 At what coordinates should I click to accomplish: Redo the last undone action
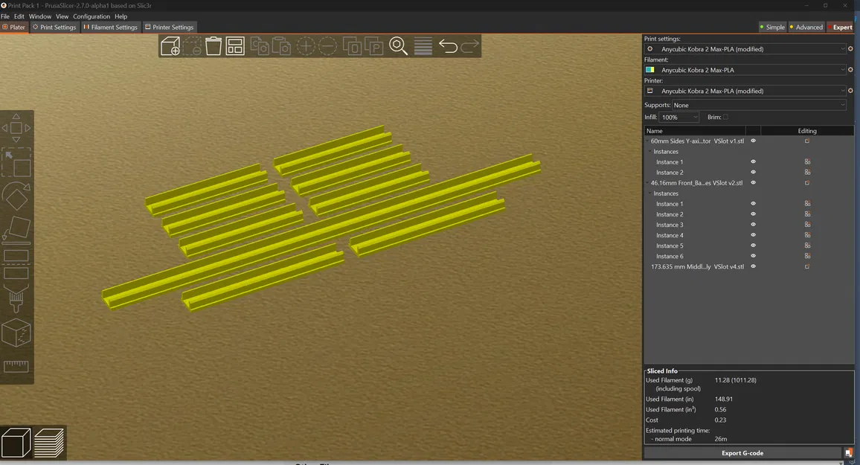click(470, 46)
